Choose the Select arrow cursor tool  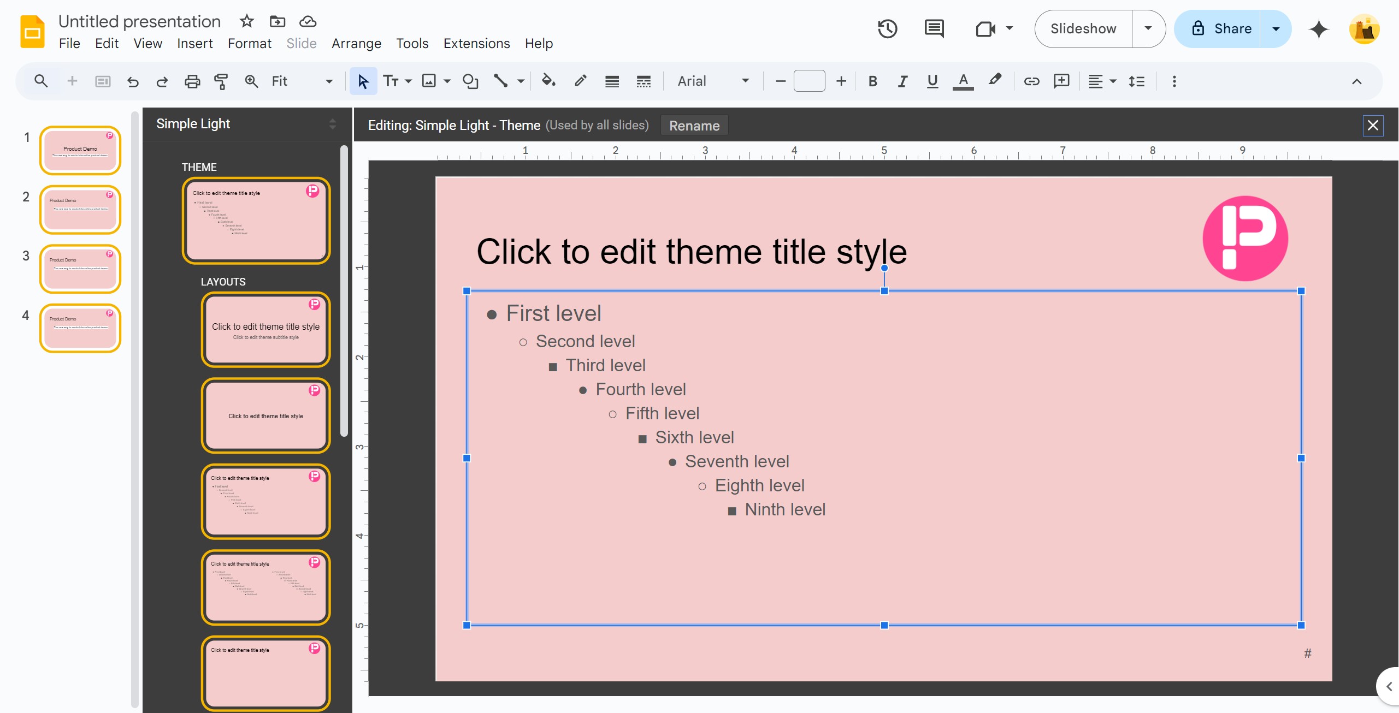[x=363, y=81]
